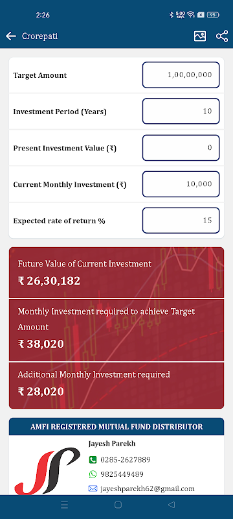Viewport: 233px width, 519px height.
Task: Tap the email envelope icon
Action: [x=93, y=489]
